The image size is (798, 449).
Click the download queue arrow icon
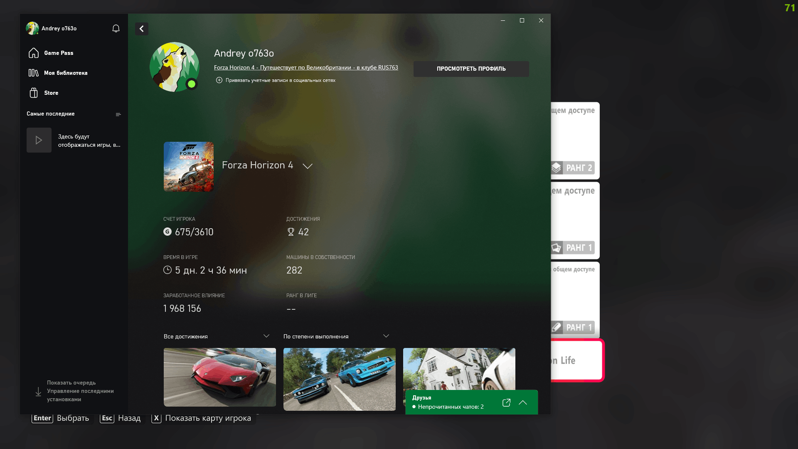38,392
